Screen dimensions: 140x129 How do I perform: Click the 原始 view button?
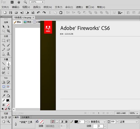coord(17,22)
